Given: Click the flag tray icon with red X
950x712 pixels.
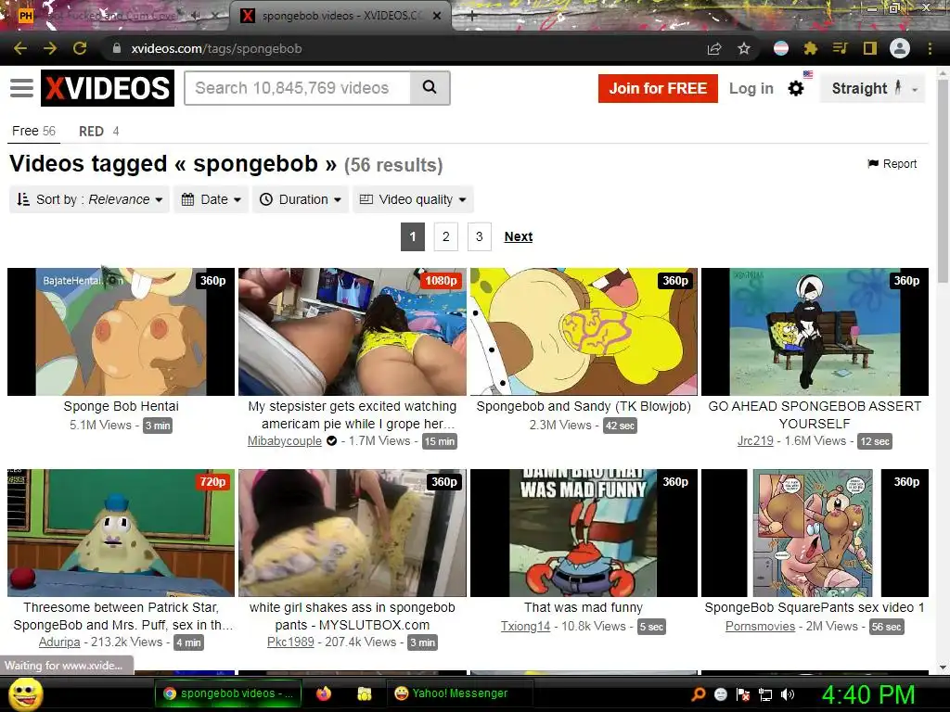Looking at the screenshot, I should coord(743,693).
